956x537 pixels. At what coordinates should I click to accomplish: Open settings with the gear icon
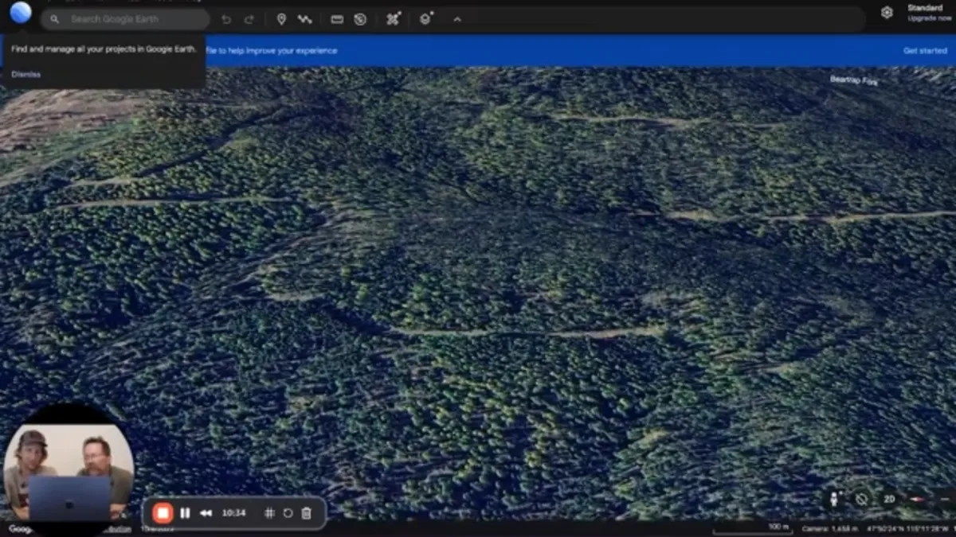click(x=887, y=13)
